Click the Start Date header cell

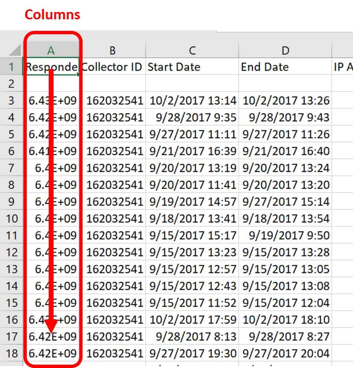coord(192,67)
